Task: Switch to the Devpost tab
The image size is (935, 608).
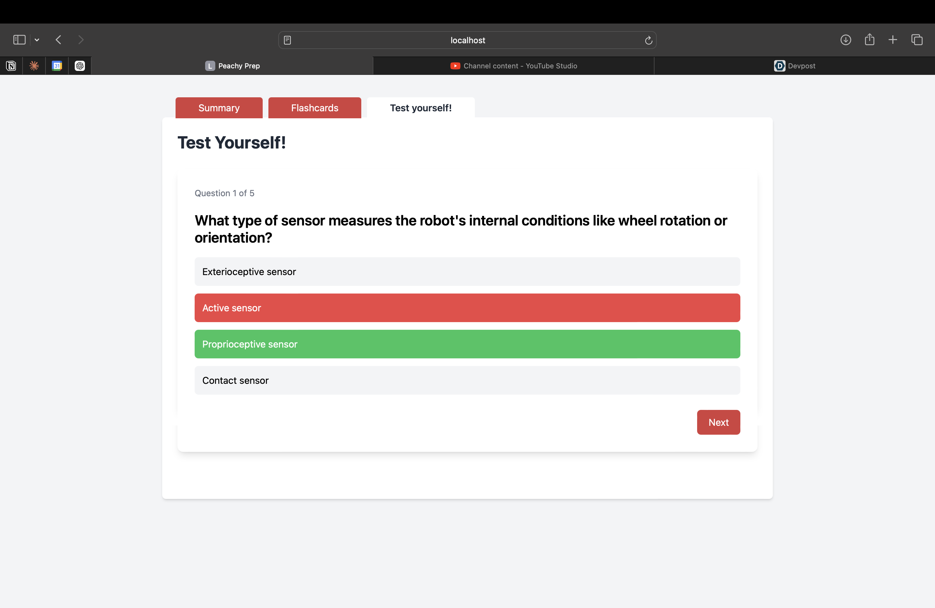Action: coord(794,66)
